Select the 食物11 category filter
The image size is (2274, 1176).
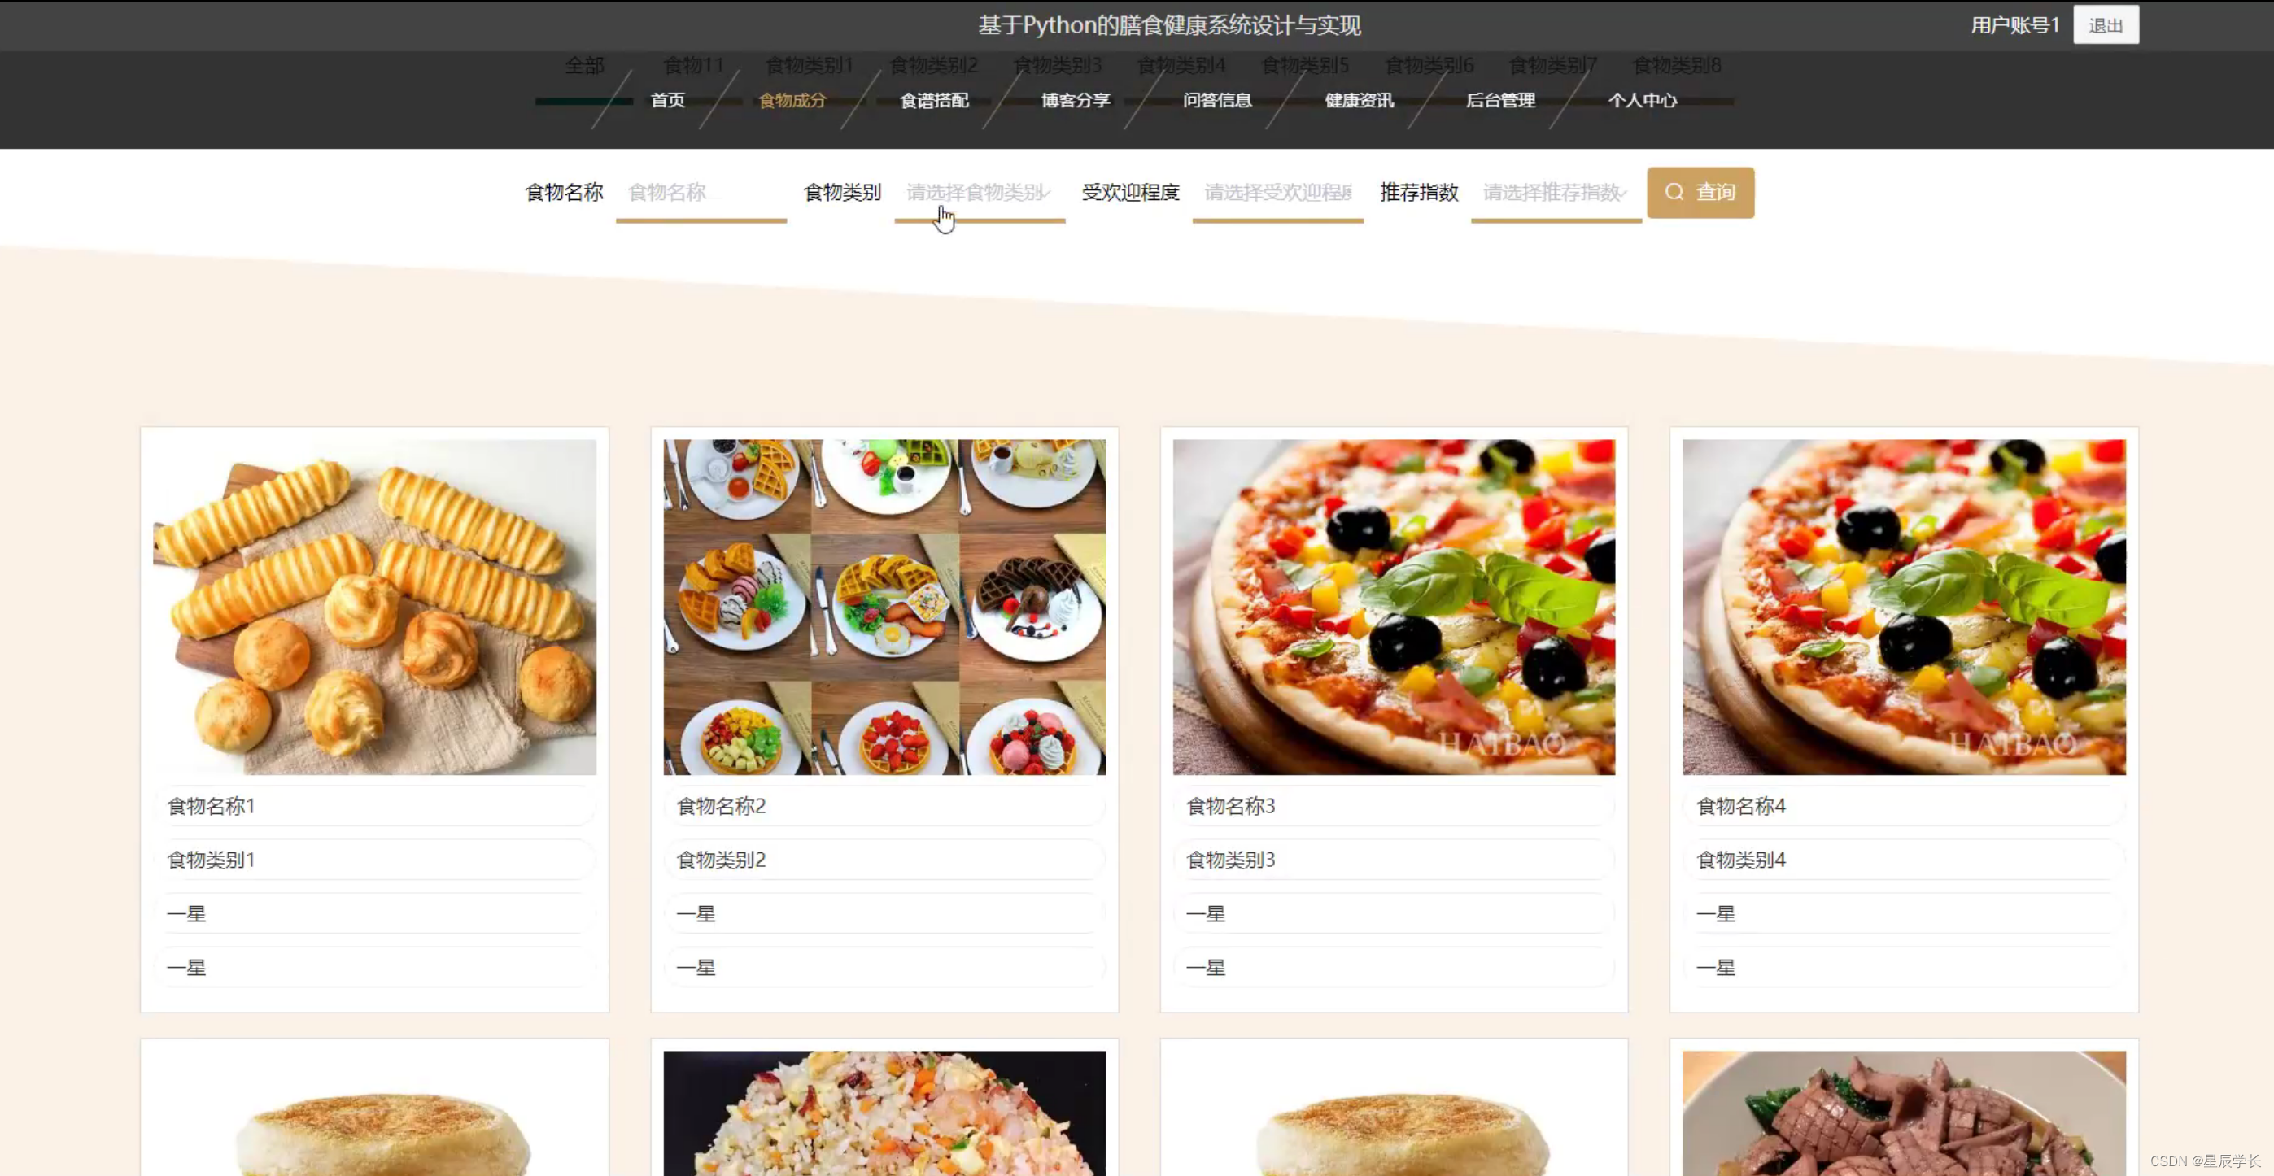point(694,65)
